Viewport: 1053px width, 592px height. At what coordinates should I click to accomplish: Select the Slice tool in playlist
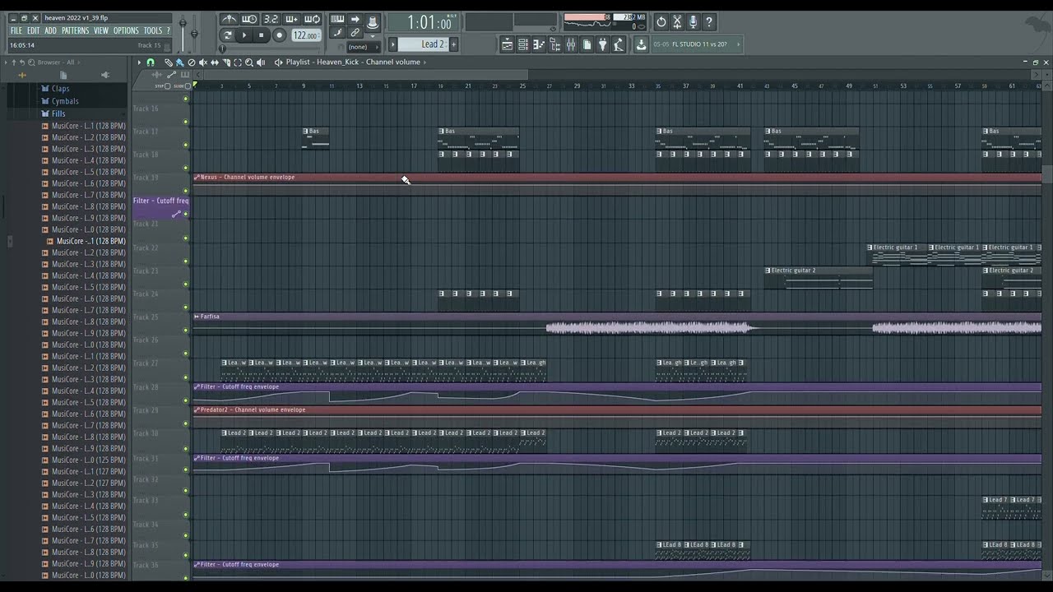[x=226, y=62]
